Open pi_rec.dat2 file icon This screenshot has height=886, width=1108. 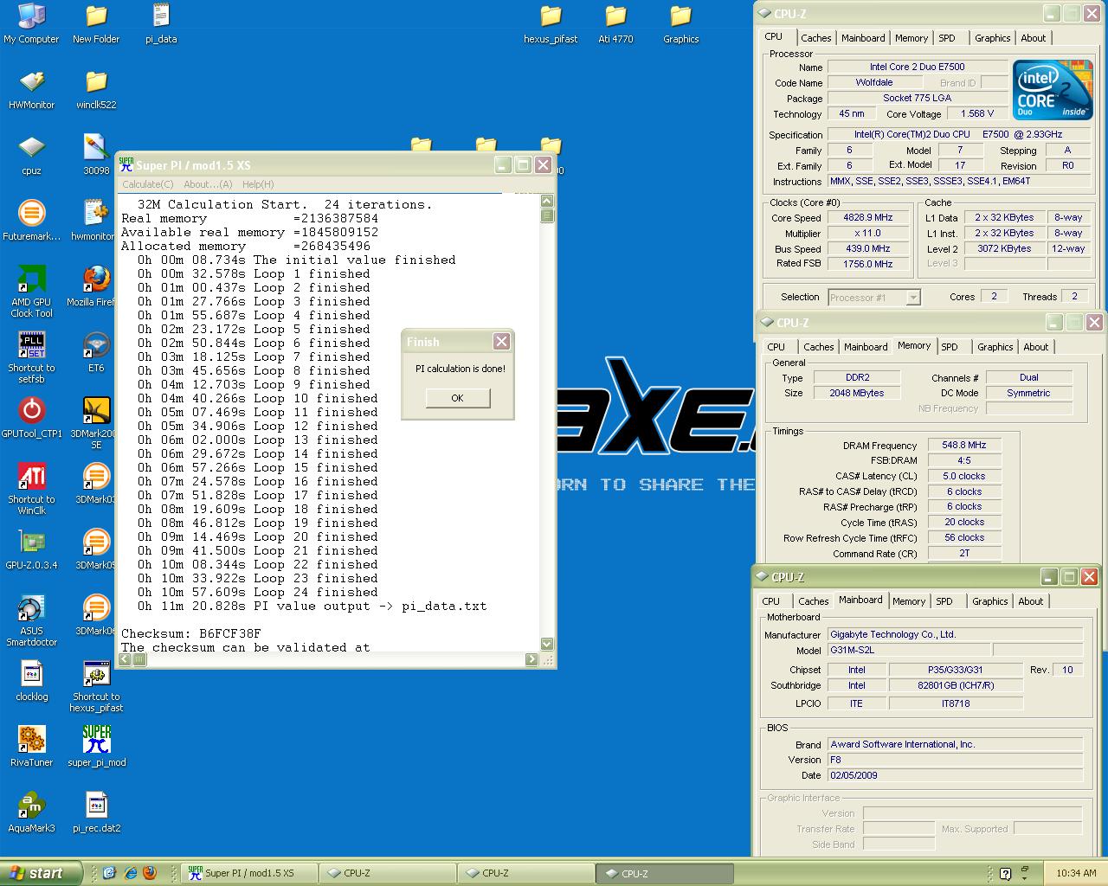(x=96, y=812)
